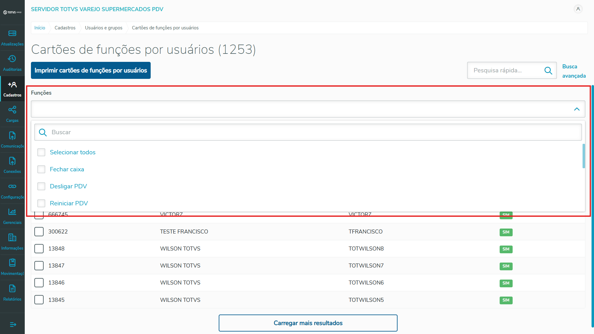Click the quick search magnifier icon
Image resolution: width=594 pixels, height=334 pixels.
pos(548,71)
